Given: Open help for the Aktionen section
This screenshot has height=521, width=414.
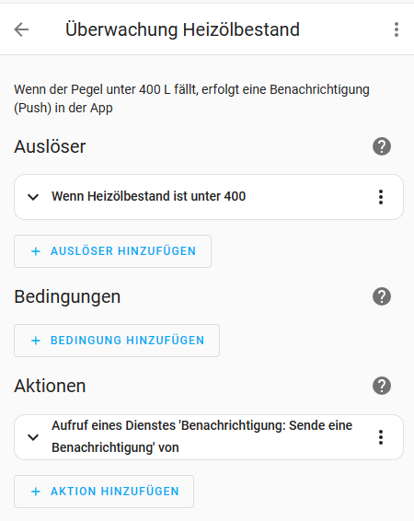Looking at the screenshot, I should pyautogui.click(x=382, y=386).
